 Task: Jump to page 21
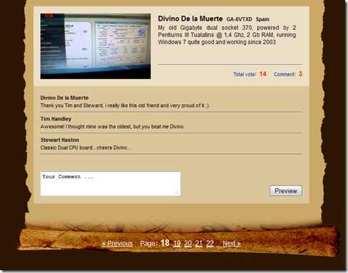199,244
